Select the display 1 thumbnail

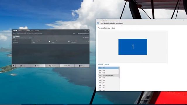click(133, 47)
